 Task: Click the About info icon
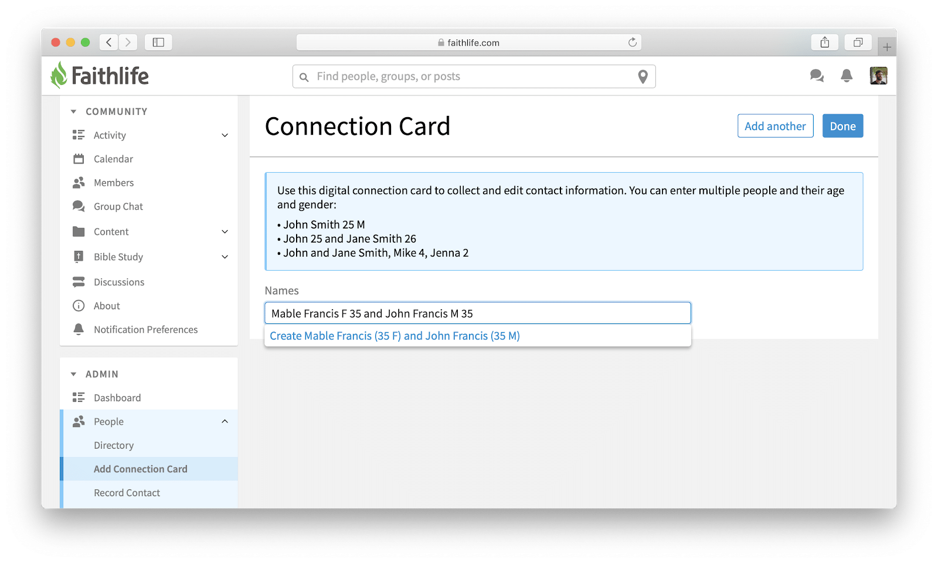click(x=79, y=306)
